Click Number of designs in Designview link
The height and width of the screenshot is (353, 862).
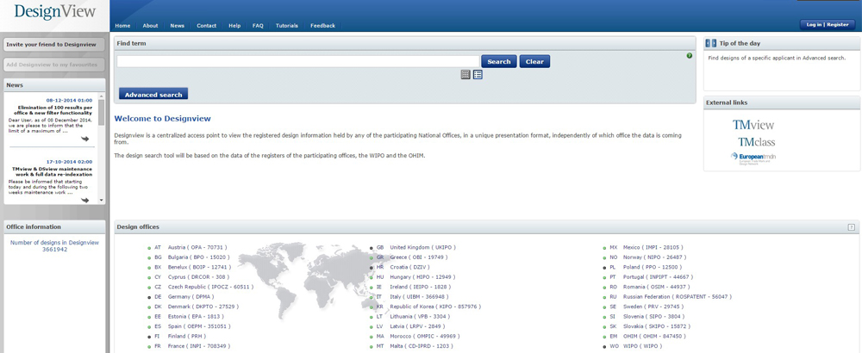54,245
